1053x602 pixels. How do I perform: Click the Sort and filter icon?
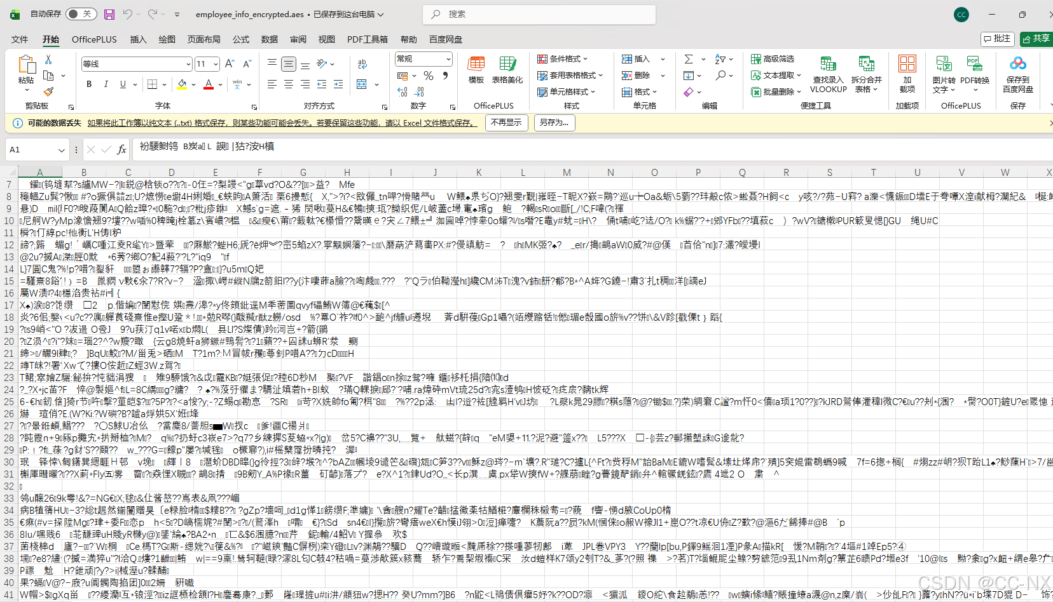(x=720, y=59)
